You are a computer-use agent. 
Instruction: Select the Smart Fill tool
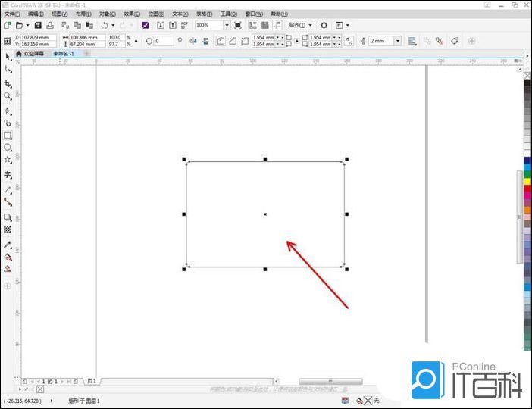(x=8, y=269)
